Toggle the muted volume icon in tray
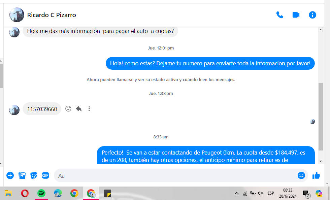Viewport: 330px width, 200px height. pos(260,193)
